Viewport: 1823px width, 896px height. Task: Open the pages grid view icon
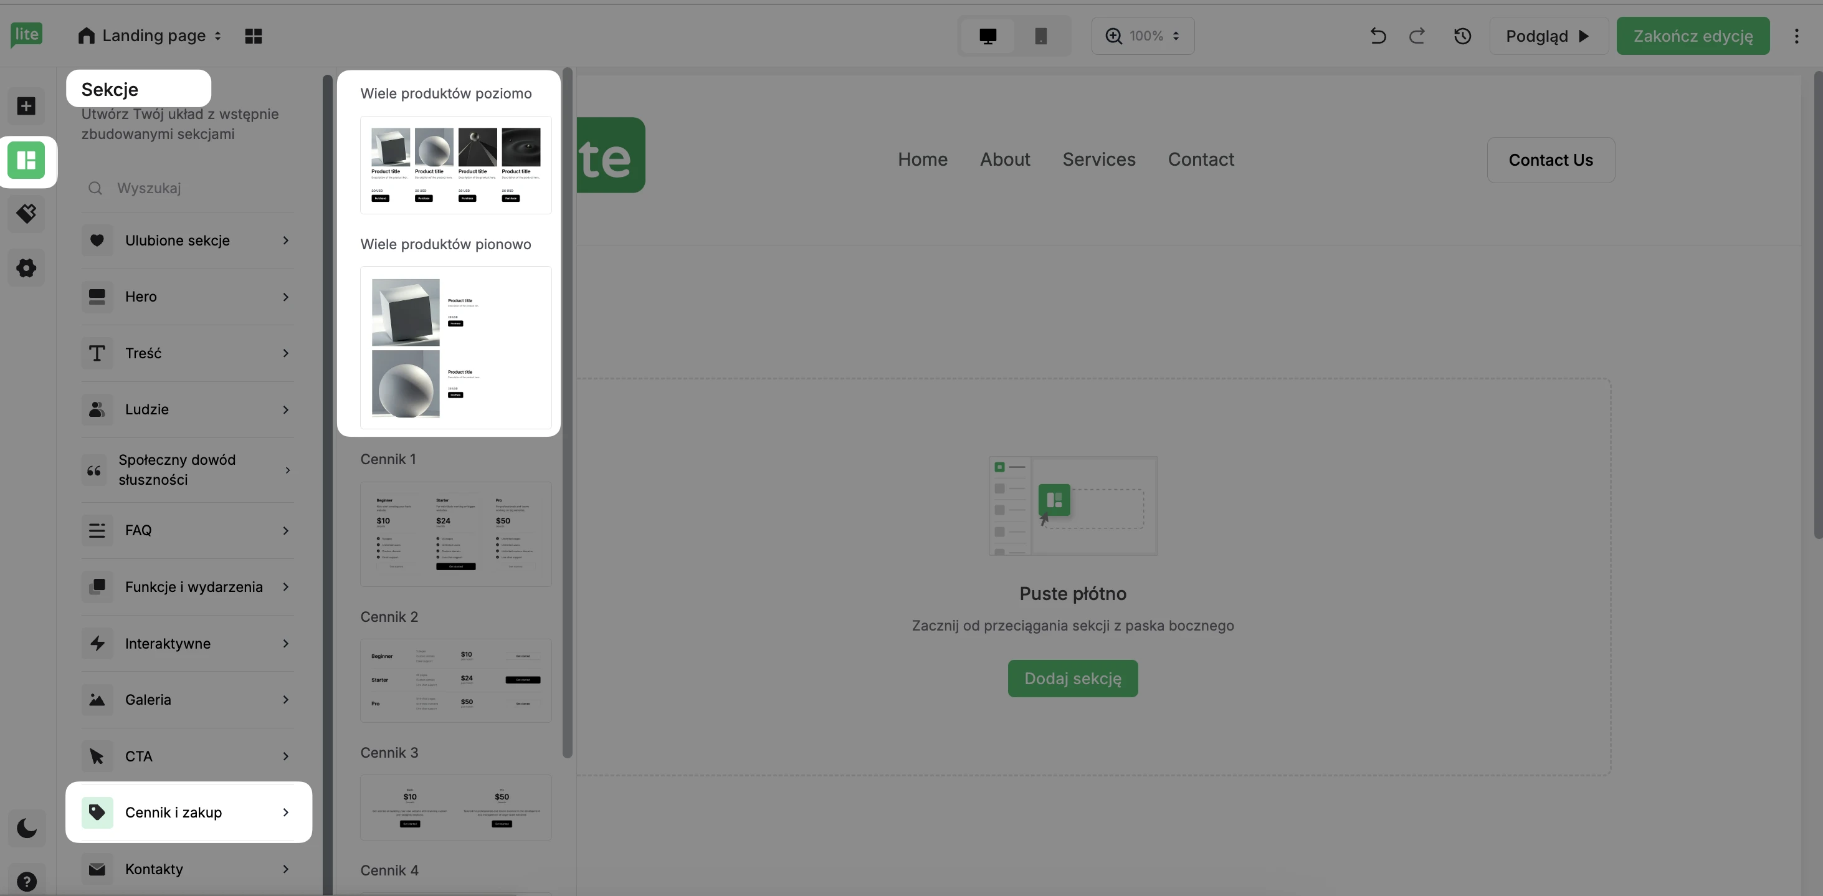pyautogui.click(x=254, y=36)
